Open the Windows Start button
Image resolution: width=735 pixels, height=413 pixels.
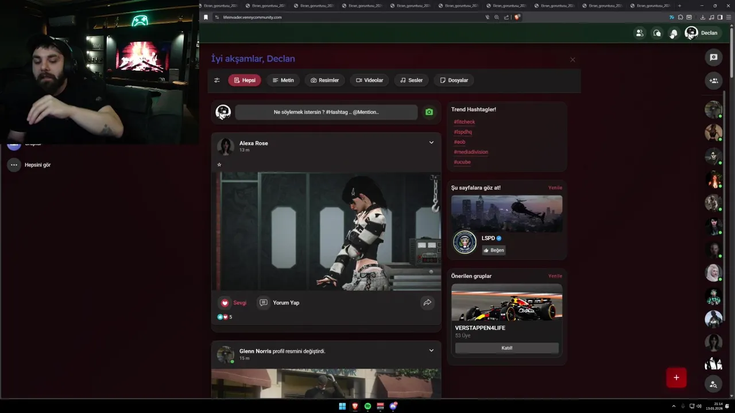point(342,406)
